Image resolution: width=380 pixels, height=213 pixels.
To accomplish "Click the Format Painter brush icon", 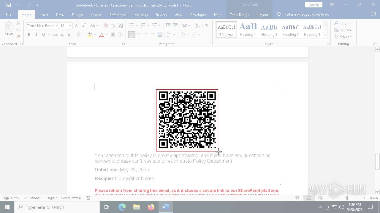I will pyautogui.click(x=18, y=37).
